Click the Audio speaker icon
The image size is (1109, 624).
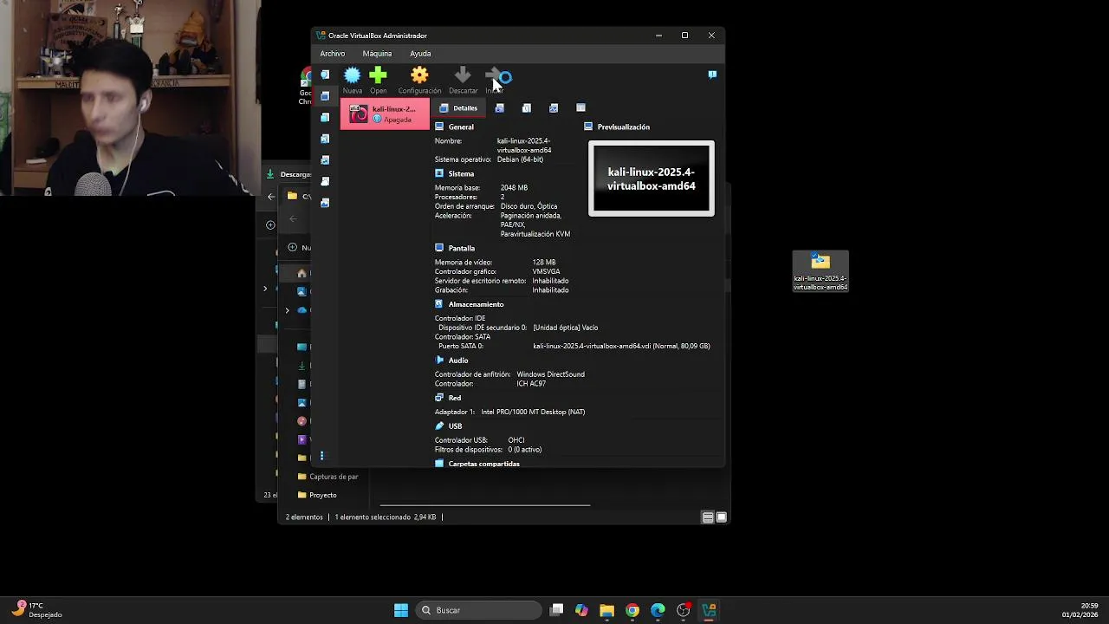439,361
